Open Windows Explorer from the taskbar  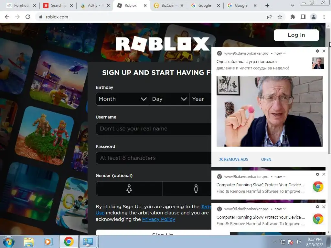[29, 242]
